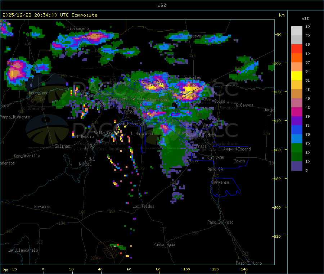This screenshot has height=274, width=324.
Task: Choose the purple 39–36 dBZ legend swatch
Action: [x=297, y=121]
